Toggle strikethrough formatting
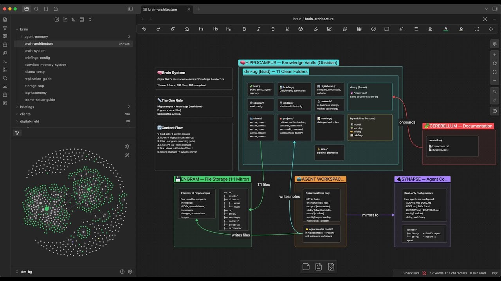The width and height of the screenshot is (501, 281). (273, 29)
